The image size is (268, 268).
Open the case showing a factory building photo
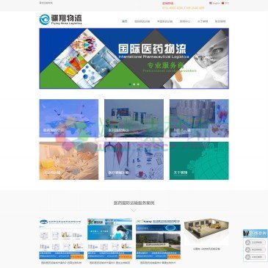pyautogui.click(x=159, y=239)
